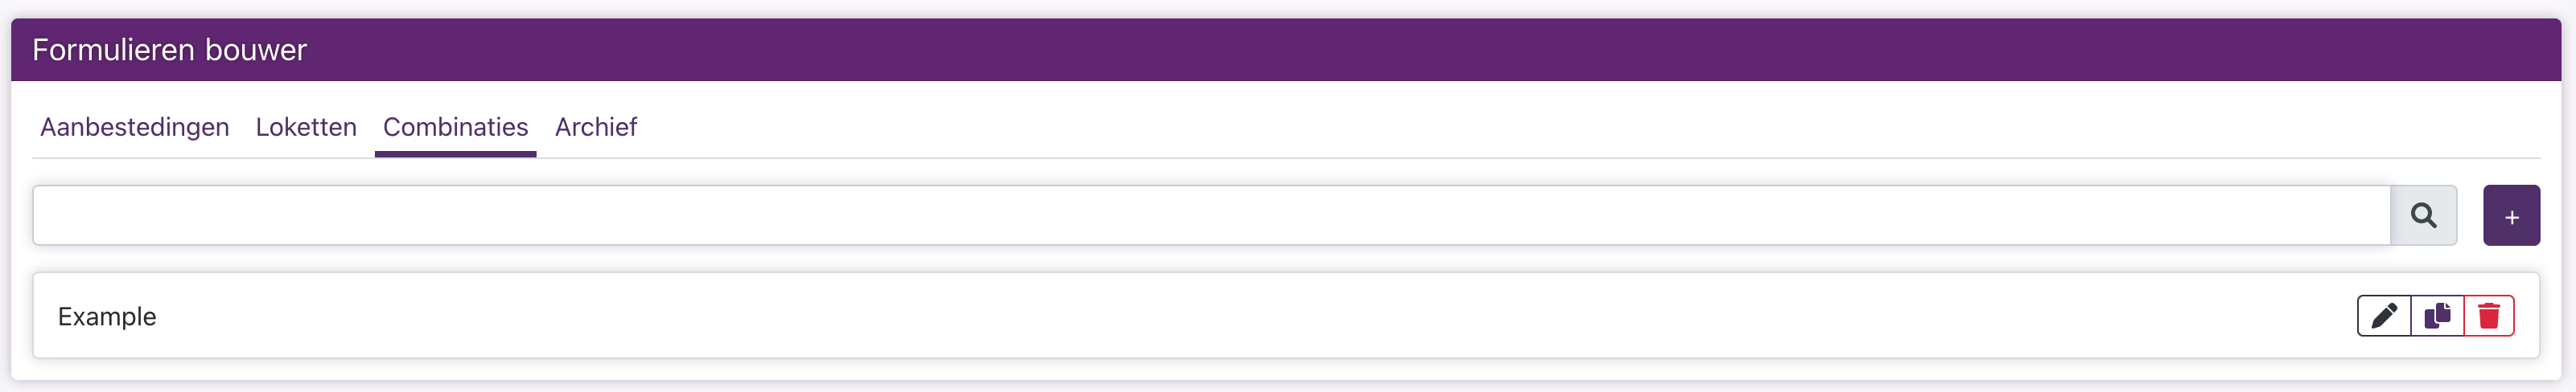Screen dimensions: 2576x392
Task: Edit the Example combination with pencil icon
Action: (x=2384, y=316)
